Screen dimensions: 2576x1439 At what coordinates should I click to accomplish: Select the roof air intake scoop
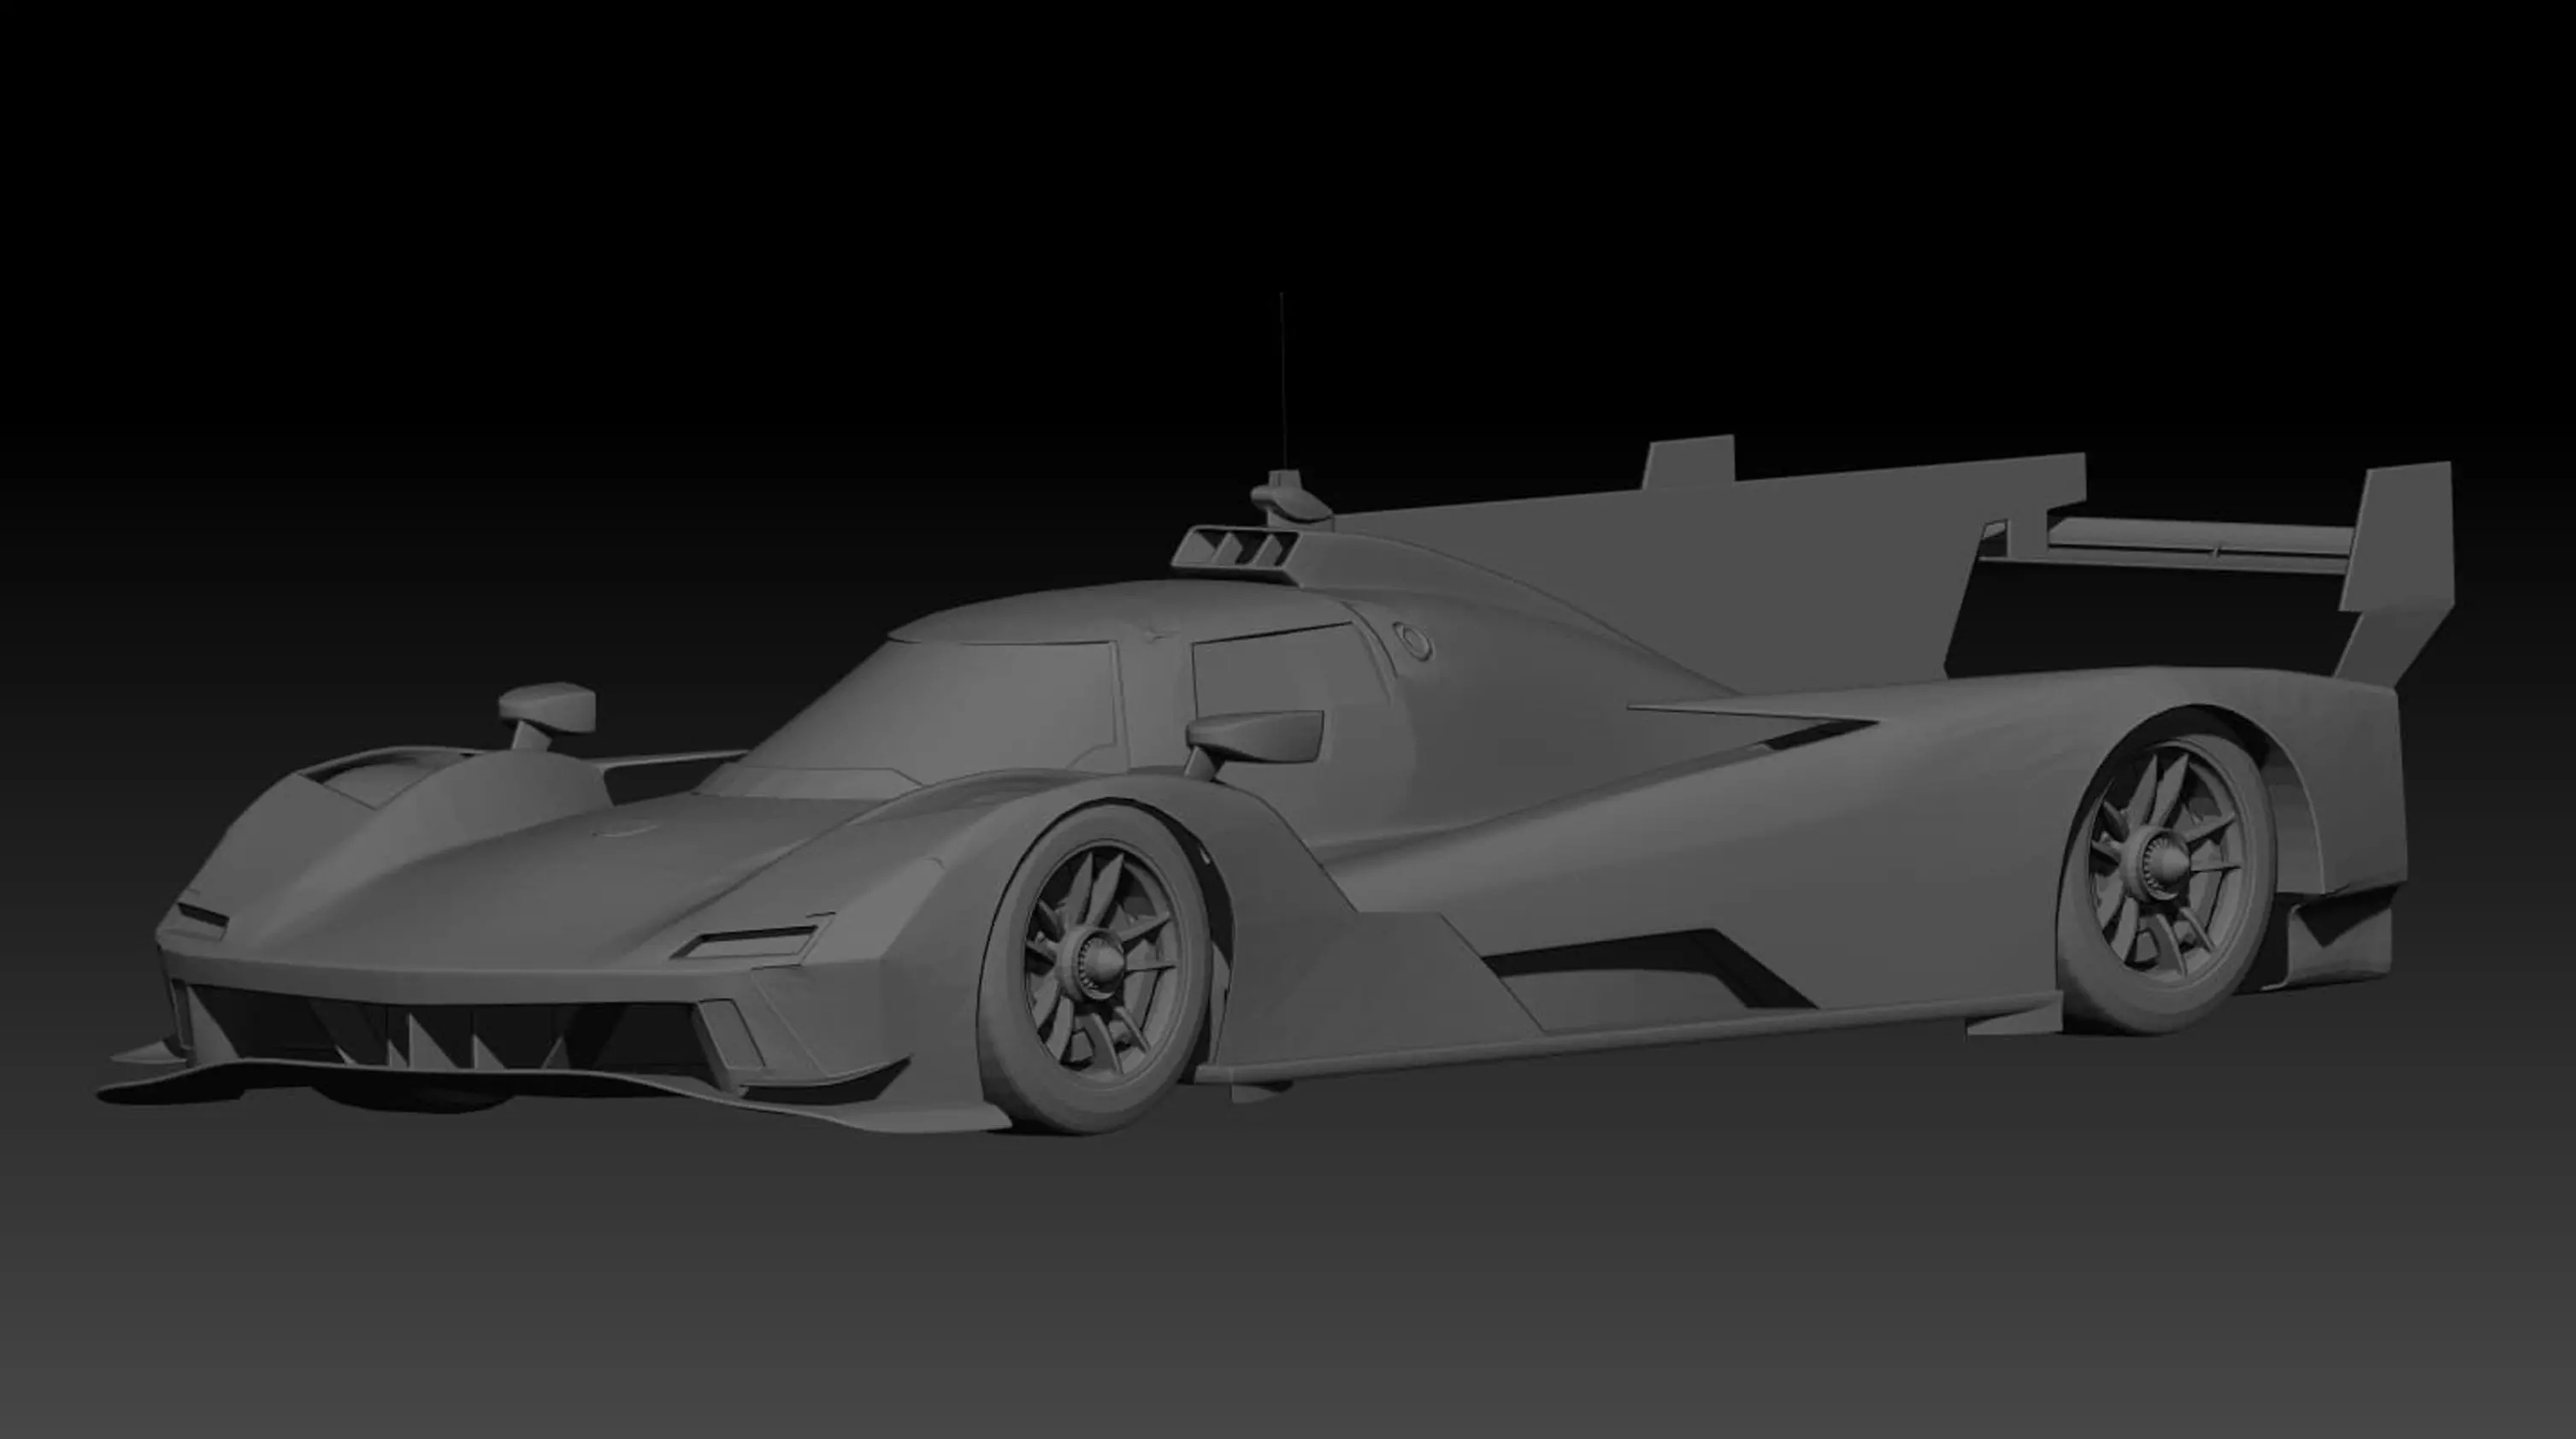(1235, 553)
